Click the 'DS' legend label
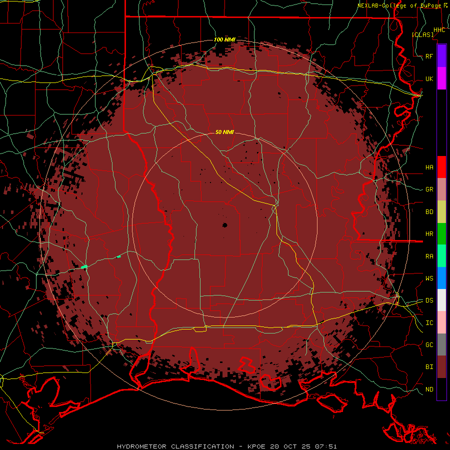 tap(429, 300)
